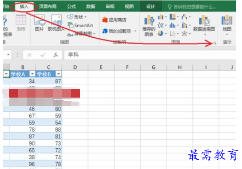This screenshot has width=242, height=169.
Task: Open the 屏幕截图 screenshot dropdown
Action: 81,34
